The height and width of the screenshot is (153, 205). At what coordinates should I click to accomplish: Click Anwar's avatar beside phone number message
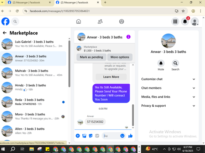tap(80, 122)
